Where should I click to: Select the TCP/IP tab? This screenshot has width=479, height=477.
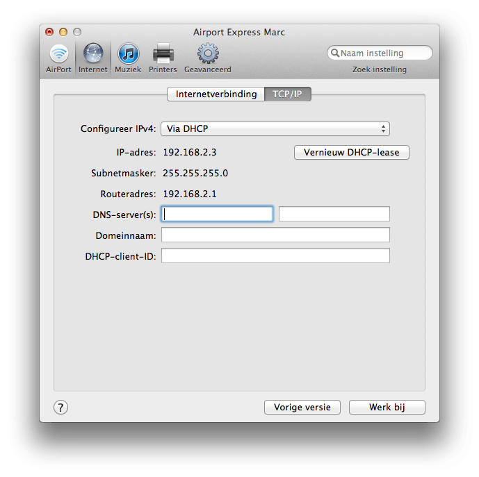tap(287, 94)
